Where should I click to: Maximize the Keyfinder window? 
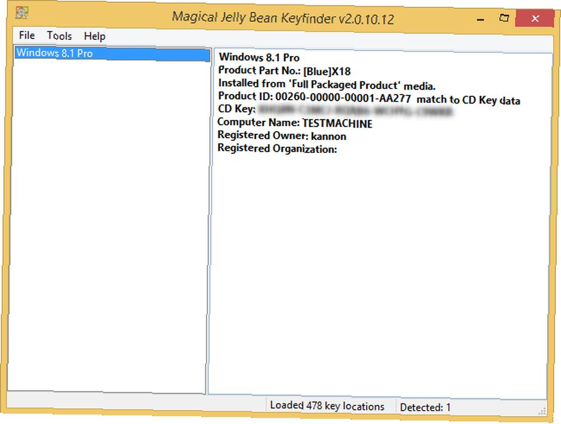click(504, 18)
